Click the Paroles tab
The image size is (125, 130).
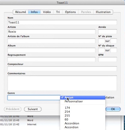86,12
